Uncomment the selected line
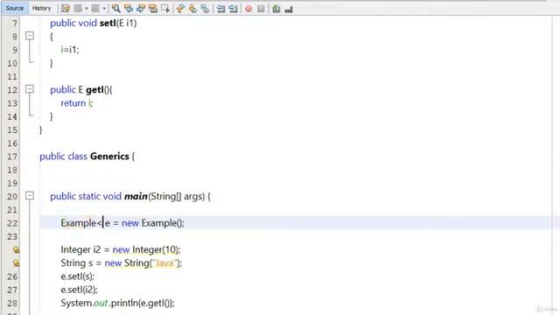The image size is (560, 315). (x=289, y=9)
